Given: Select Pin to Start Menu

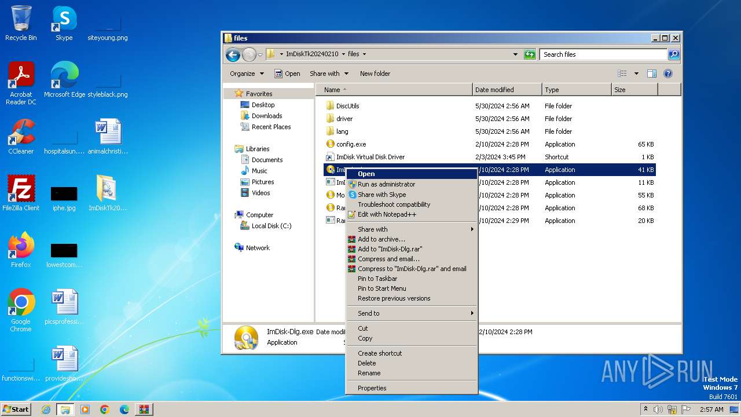Looking at the screenshot, I should tap(412, 288).
